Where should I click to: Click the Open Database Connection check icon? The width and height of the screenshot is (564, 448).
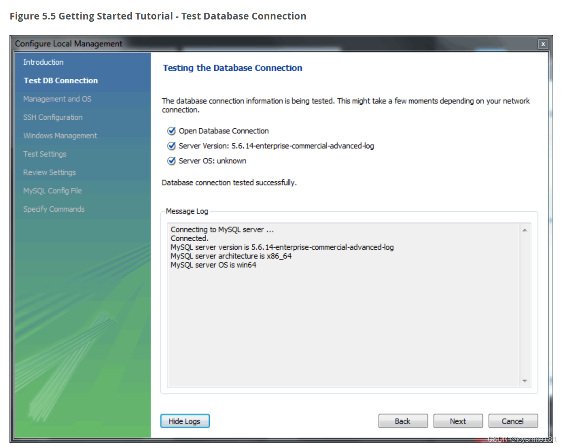(172, 131)
